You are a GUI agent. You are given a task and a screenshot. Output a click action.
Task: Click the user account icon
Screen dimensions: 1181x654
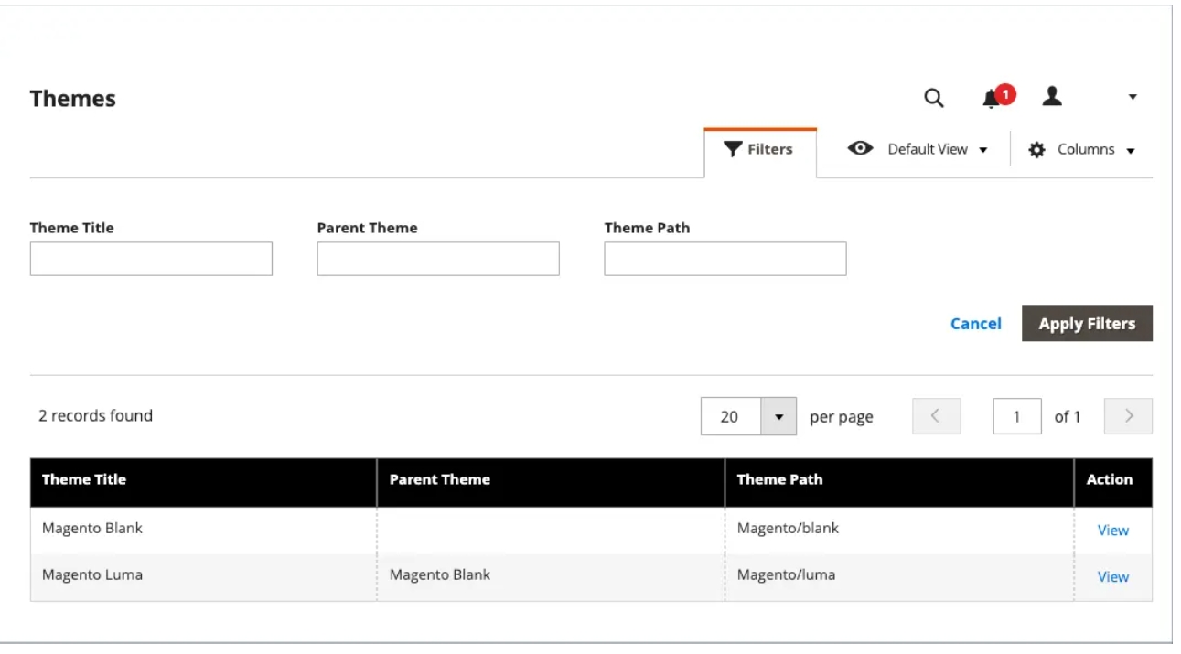[1053, 95]
